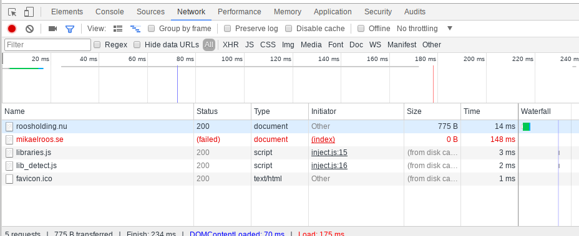Screen dimensions: 579x236
Task: Click the red Load marker in overview timeline
Action: [433, 84]
